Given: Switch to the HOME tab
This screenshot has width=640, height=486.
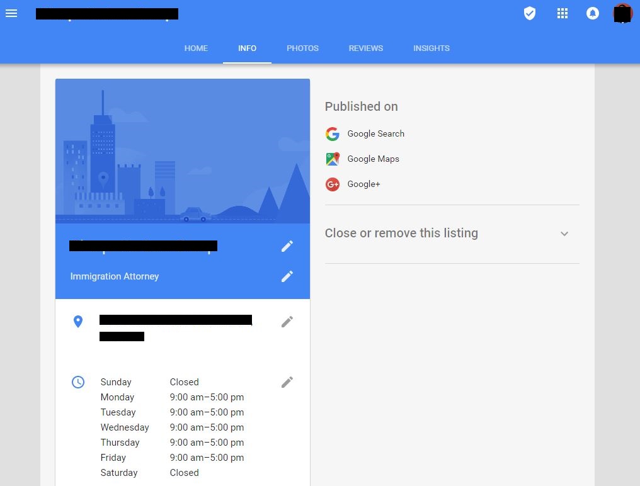Looking at the screenshot, I should 196,48.
